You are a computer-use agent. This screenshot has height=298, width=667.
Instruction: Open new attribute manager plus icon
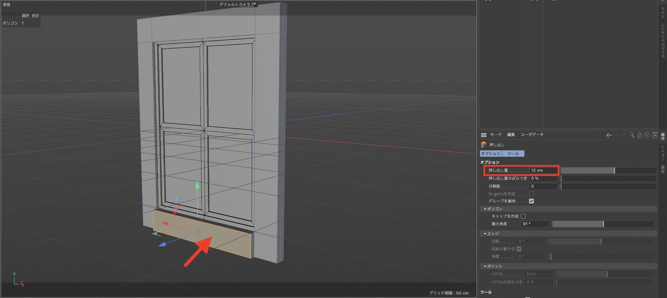pos(655,135)
